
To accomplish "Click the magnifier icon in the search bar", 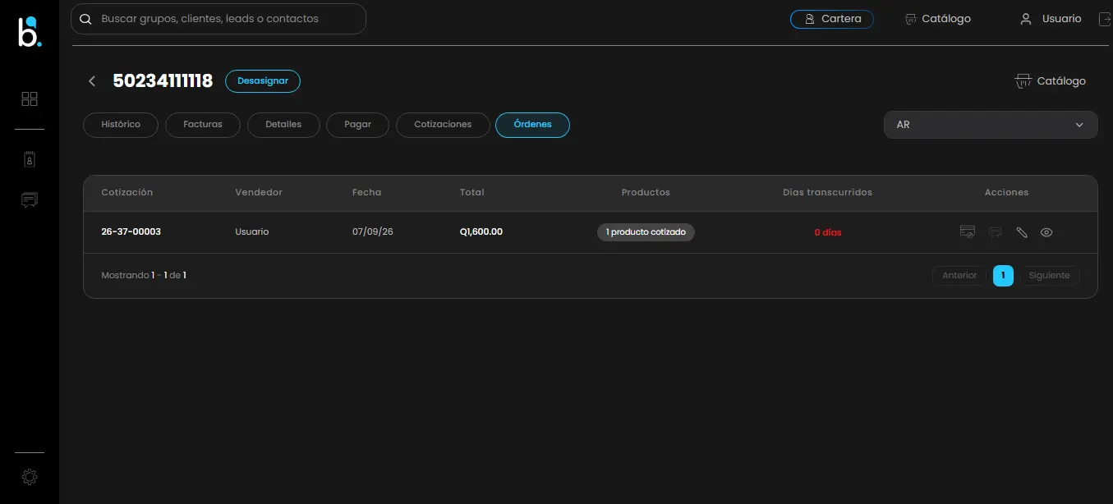I will click(85, 19).
